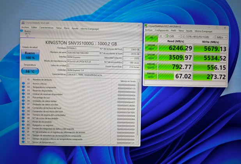Open Editar menu in CrystalDiskInfo

(34, 27)
